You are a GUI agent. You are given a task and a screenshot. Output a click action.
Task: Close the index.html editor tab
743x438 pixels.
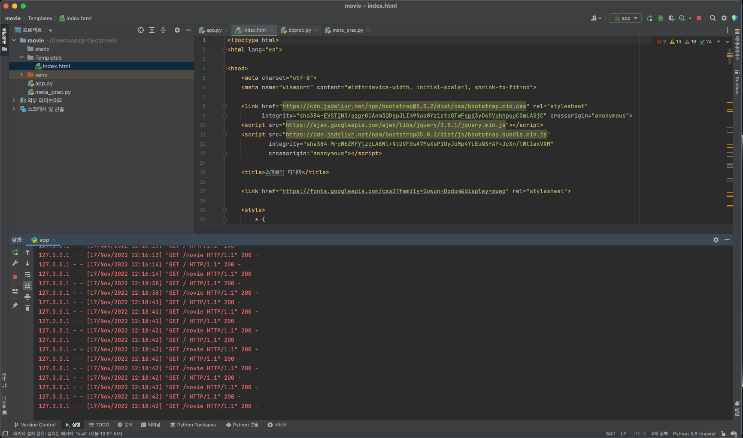coord(272,30)
